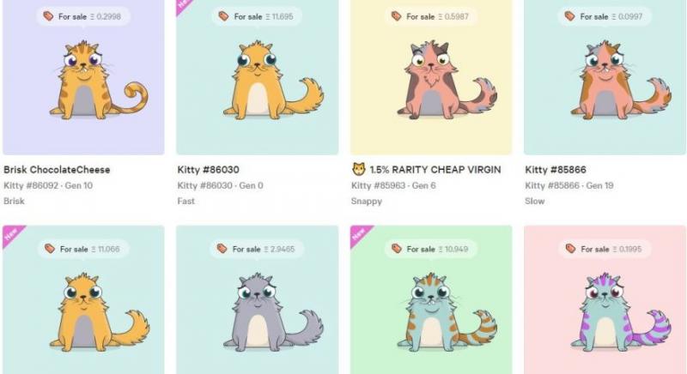Click the Kitty #85963 Gen 6 subtitle
Screen dimensions: 687x374
pos(393,185)
